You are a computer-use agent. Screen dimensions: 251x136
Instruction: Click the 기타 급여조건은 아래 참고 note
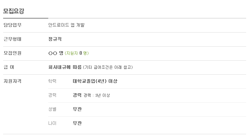(108, 67)
